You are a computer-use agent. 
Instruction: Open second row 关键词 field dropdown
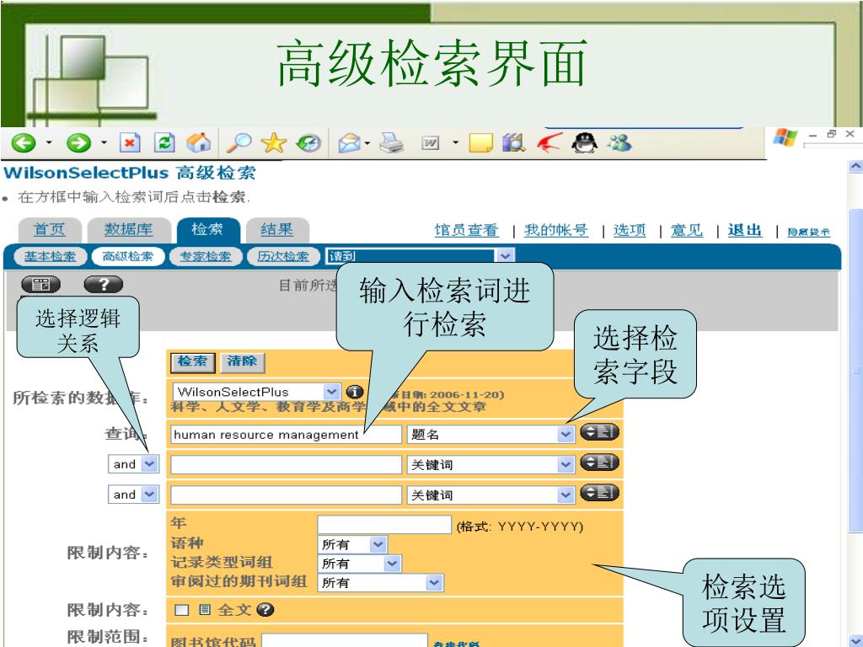point(566,465)
